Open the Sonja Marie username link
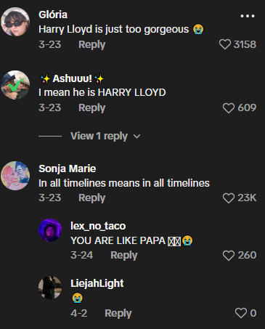The image size is (265, 329). coord(68,168)
